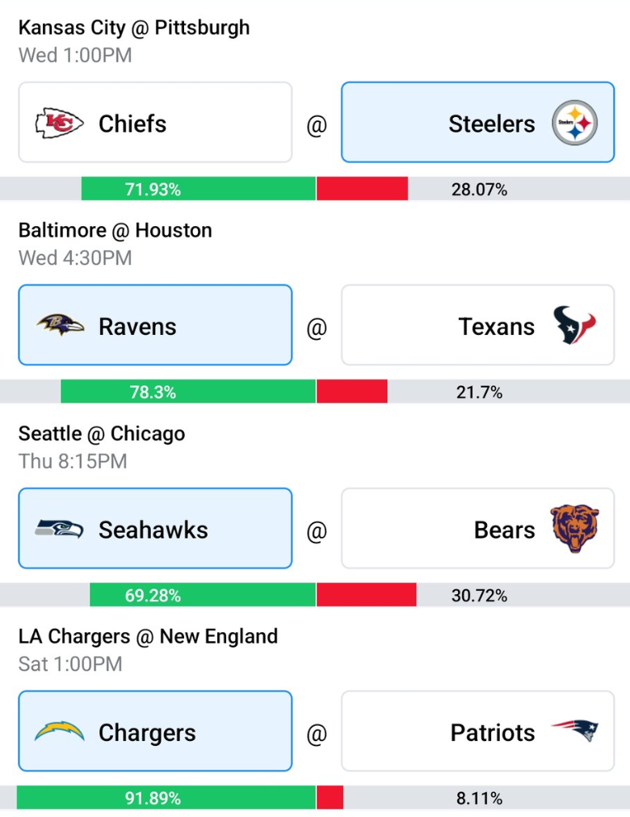Click the green 91.89% Chargers bar
Screen dimensions: 630x817
coord(166,797)
